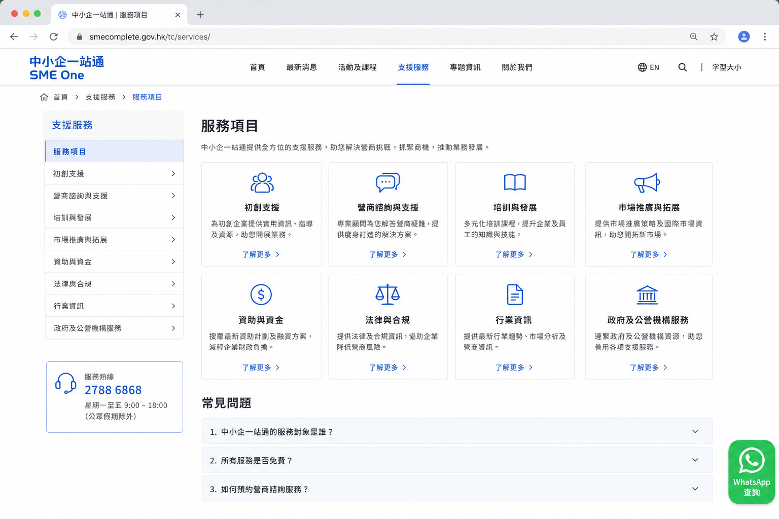Expand the sidebar 法律與合規 chevron
Screen dimensions: 779x519
coord(173,284)
